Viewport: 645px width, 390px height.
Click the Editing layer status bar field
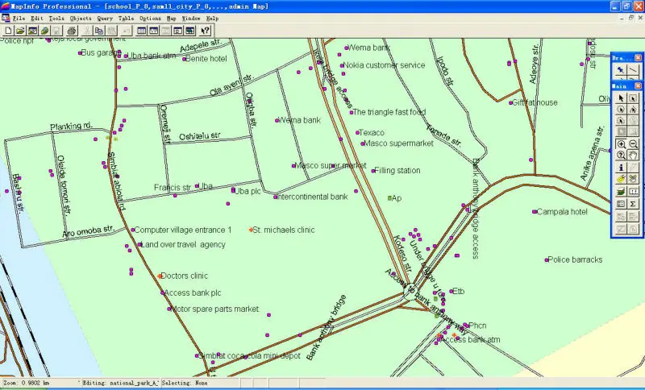coord(119,383)
